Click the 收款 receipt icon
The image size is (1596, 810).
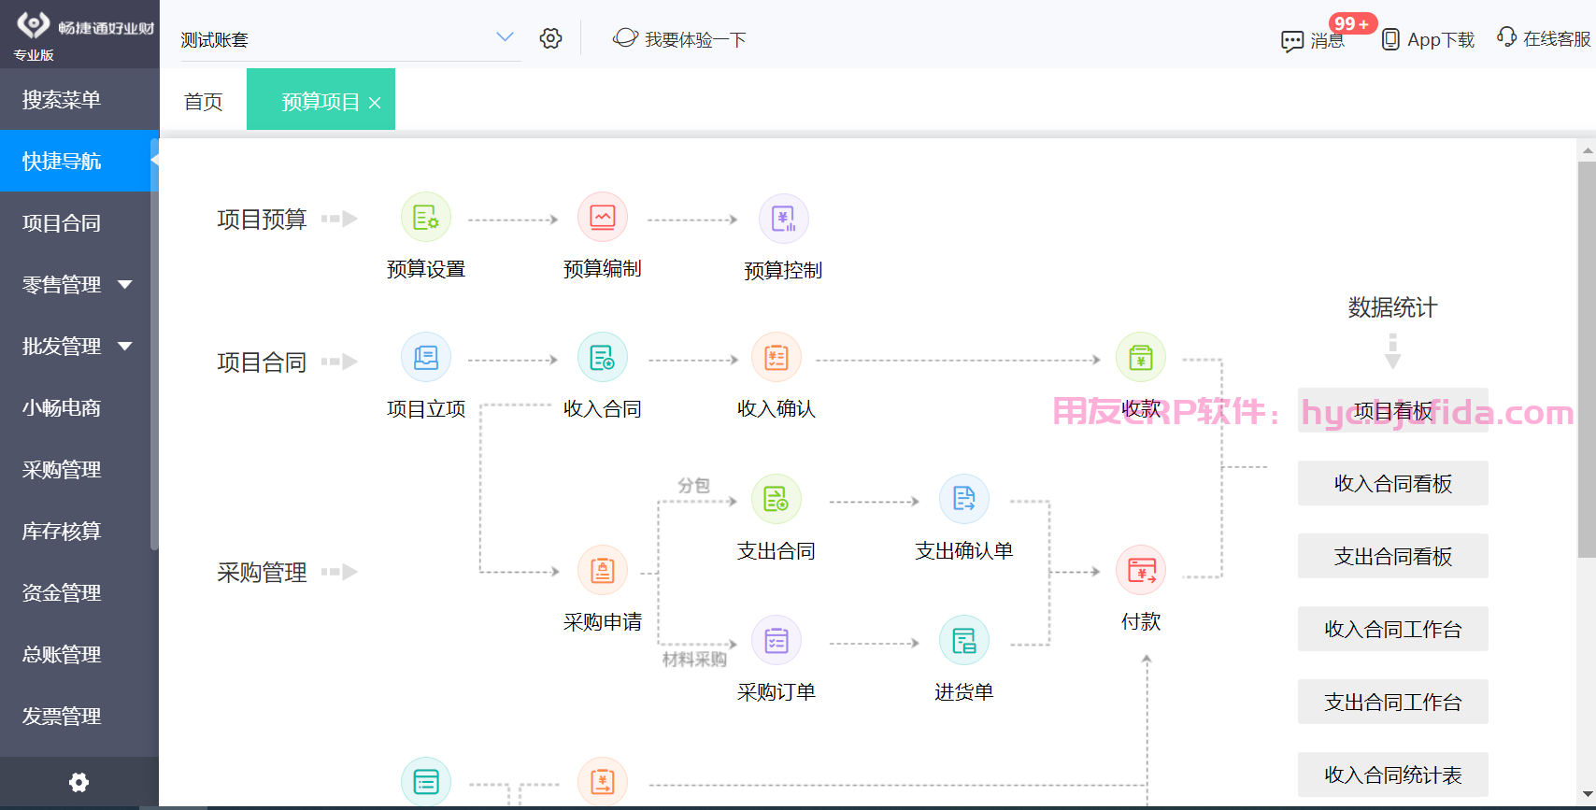[x=1141, y=358]
